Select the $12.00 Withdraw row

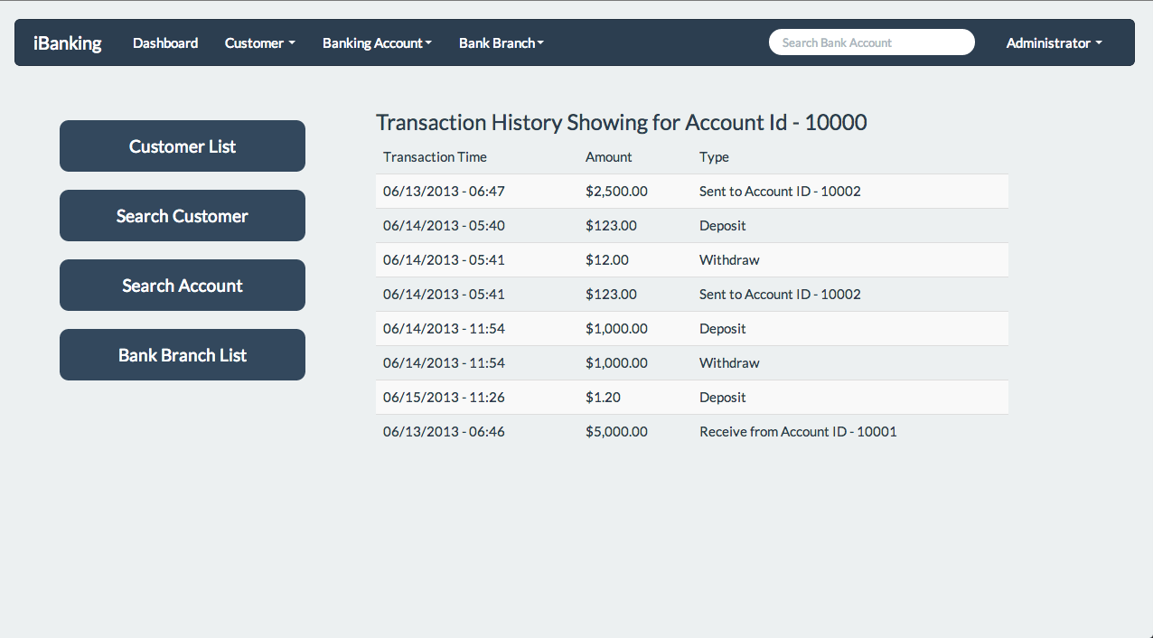click(692, 259)
